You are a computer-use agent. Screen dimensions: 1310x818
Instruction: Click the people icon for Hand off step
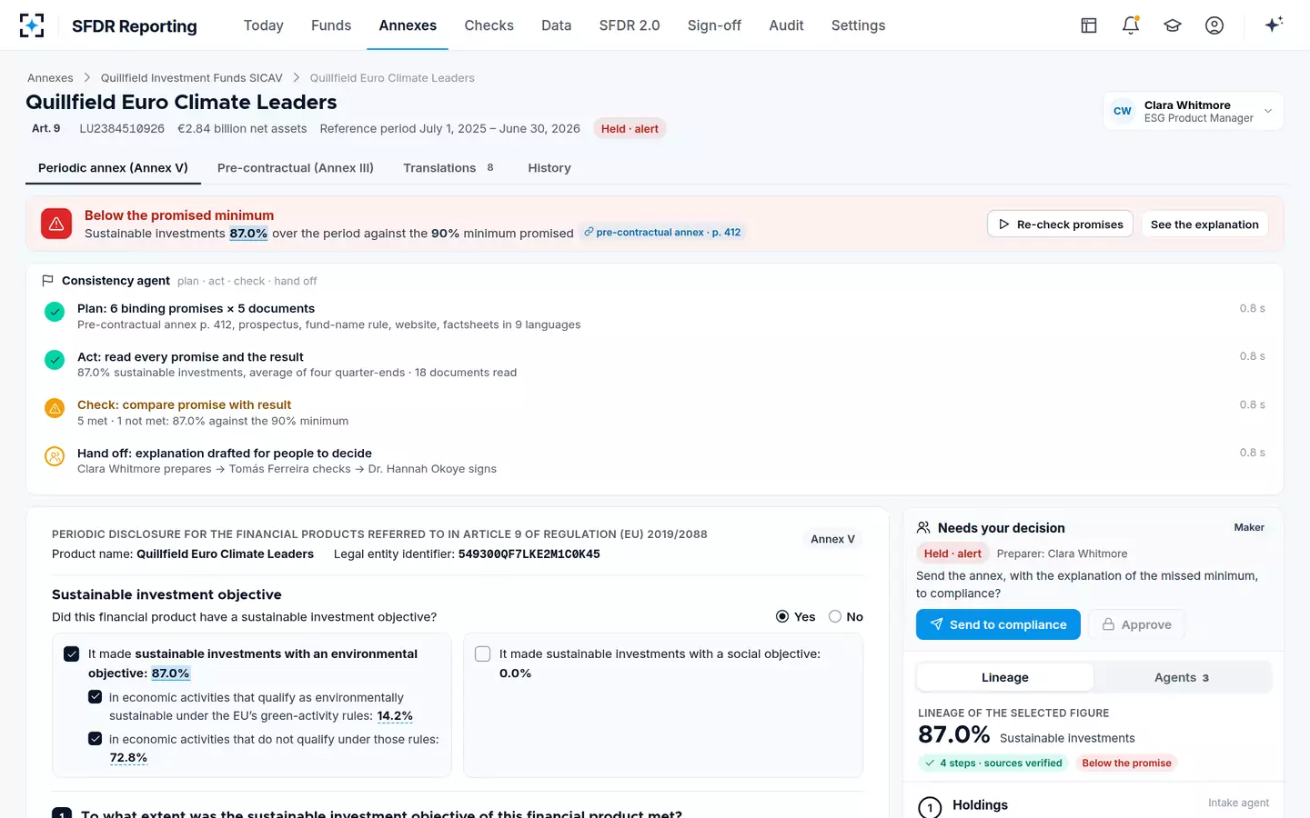(55, 456)
